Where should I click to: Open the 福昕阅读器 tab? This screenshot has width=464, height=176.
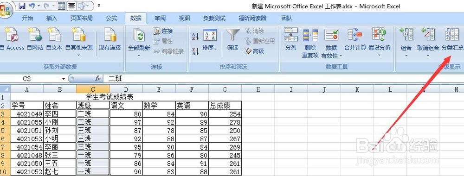click(x=252, y=19)
